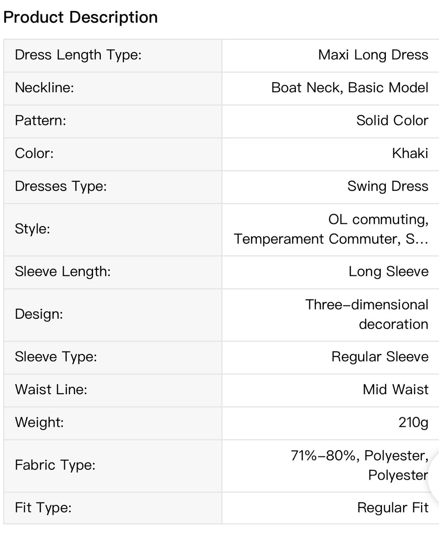The image size is (439, 535).
Task: Select the 71%-80% Polyester value
Action: point(359,465)
